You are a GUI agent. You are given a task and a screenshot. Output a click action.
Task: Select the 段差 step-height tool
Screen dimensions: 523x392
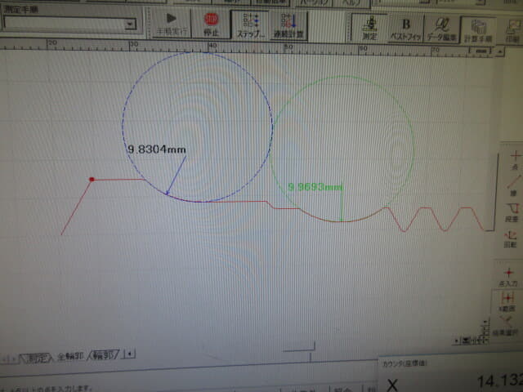[x=512, y=212]
